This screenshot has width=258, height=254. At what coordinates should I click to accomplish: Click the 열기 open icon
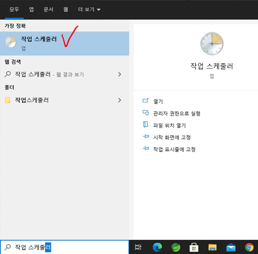tap(145, 100)
